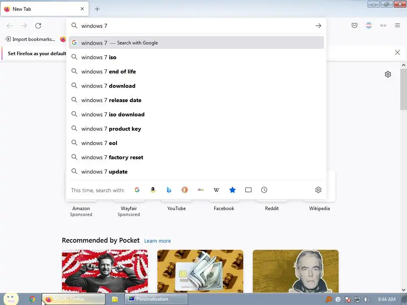Click volume speaker icon in system tray
The image size is (407, 305).
pyautogui.click(x=366, y=299)
